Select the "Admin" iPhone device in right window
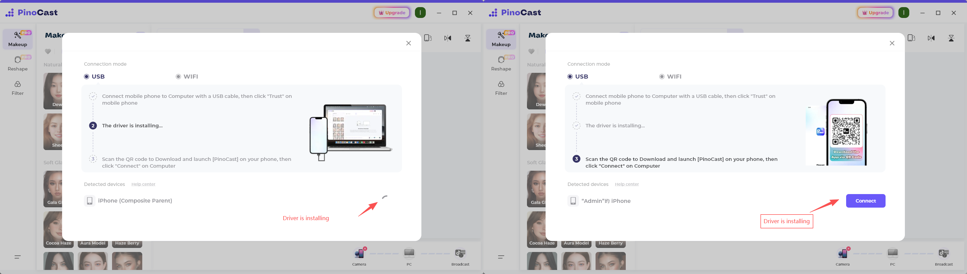The height and width of the screenshot is (274, 967). (x=606, y=201)
